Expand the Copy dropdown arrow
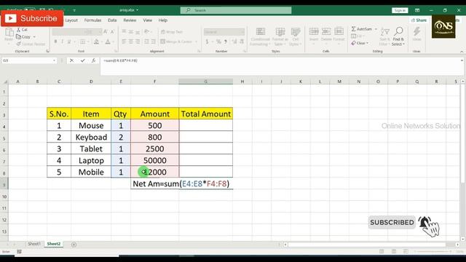The image size is (466, 262). tap(34, 37)
